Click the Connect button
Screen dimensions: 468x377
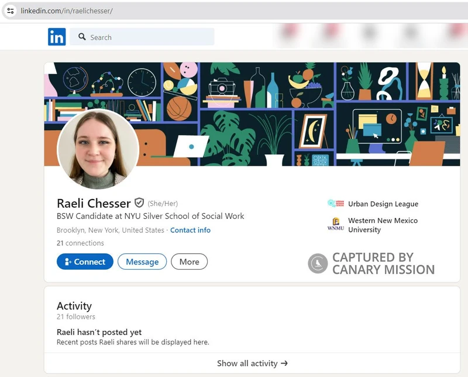pos(85,261)
